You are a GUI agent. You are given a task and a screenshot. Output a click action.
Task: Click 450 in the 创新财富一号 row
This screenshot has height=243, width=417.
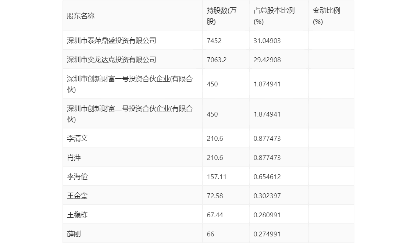coord(212,84)
